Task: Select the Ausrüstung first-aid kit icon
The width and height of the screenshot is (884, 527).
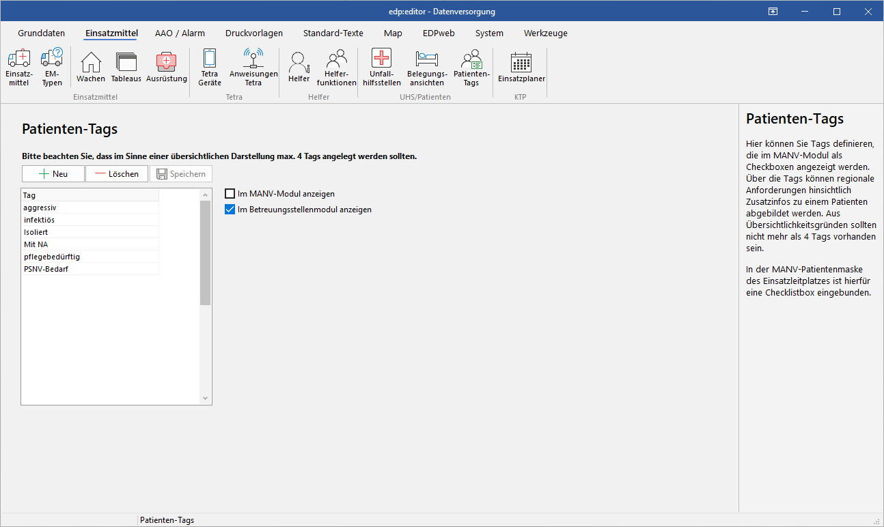Action: tap(166, 63)
